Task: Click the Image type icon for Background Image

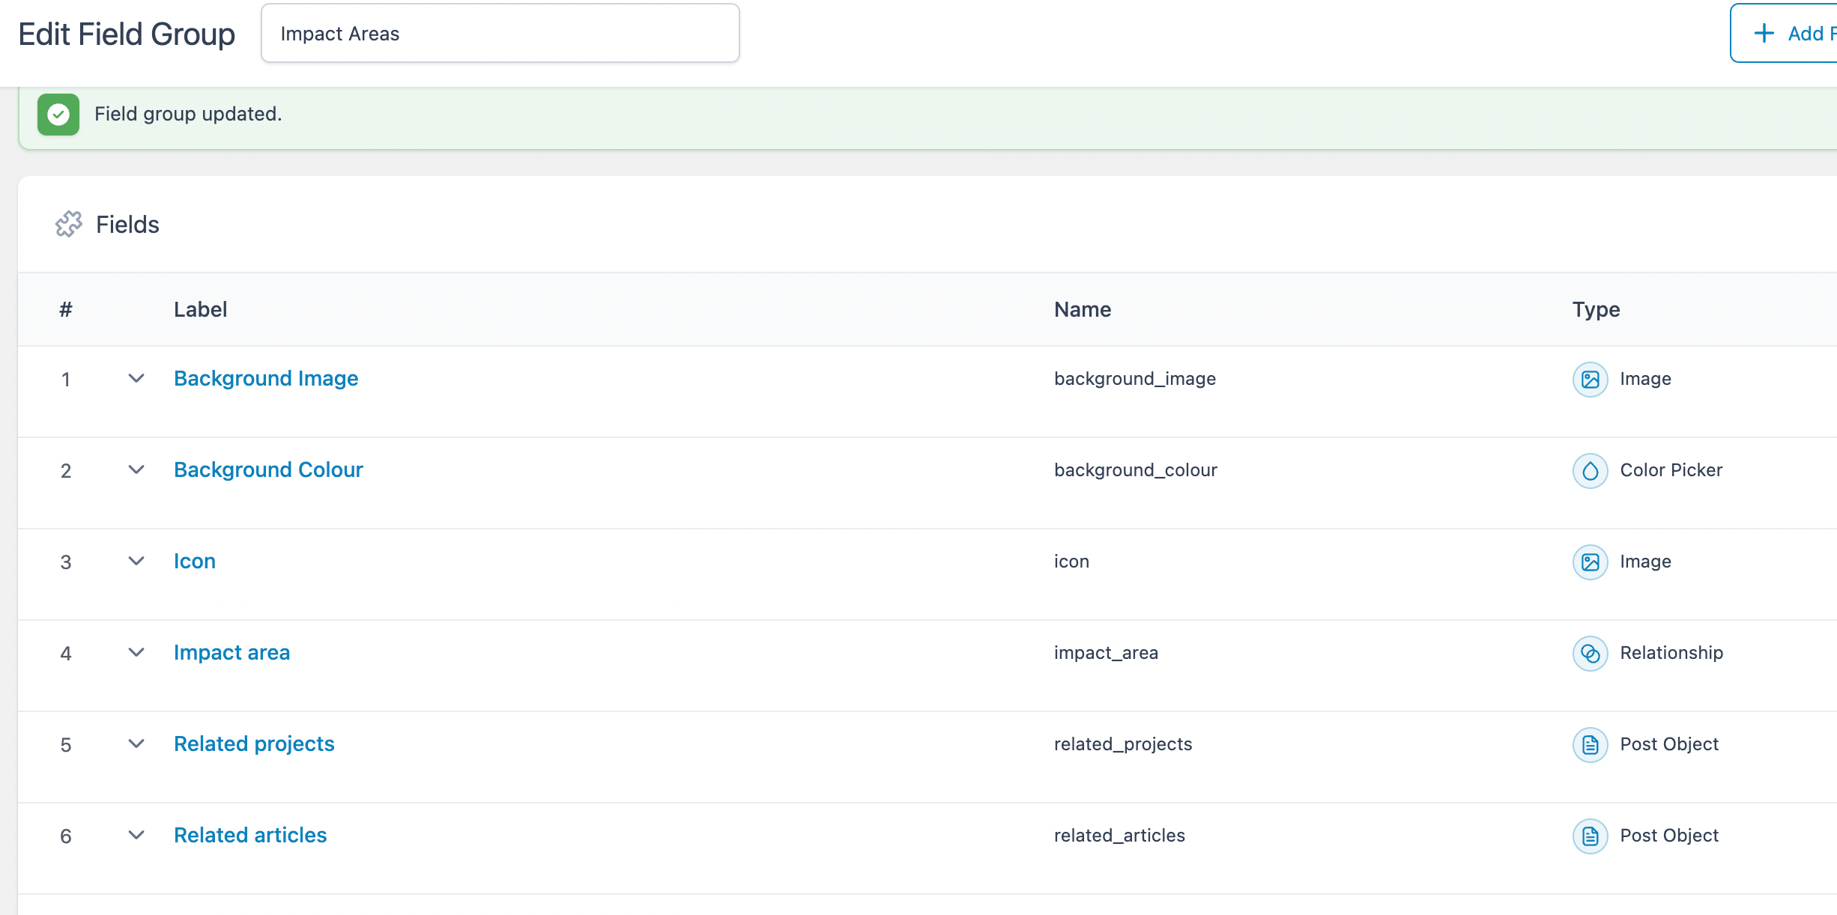Action: pos(1590,379)
